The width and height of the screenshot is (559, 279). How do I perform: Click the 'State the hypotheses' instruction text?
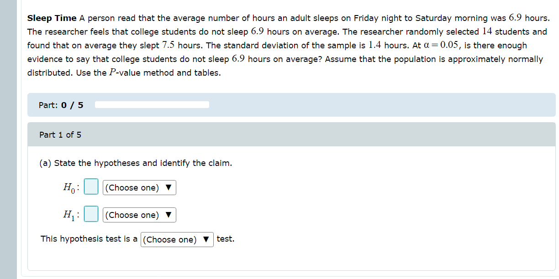pyautogui.click(x=136, y=163)
